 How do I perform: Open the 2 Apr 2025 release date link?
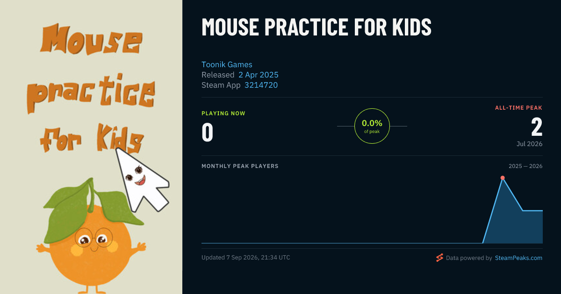tap(259, 75)
